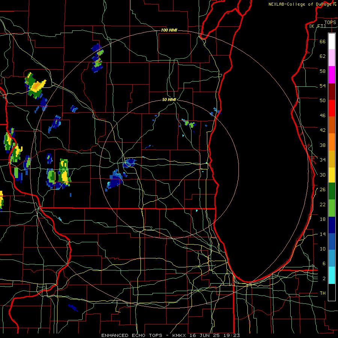Click legend value 30
The width and height of the screenshot is (338, 338).
coord(323,175)
